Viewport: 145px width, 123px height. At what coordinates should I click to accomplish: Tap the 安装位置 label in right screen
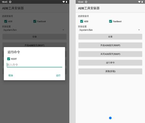click(82, 26)
